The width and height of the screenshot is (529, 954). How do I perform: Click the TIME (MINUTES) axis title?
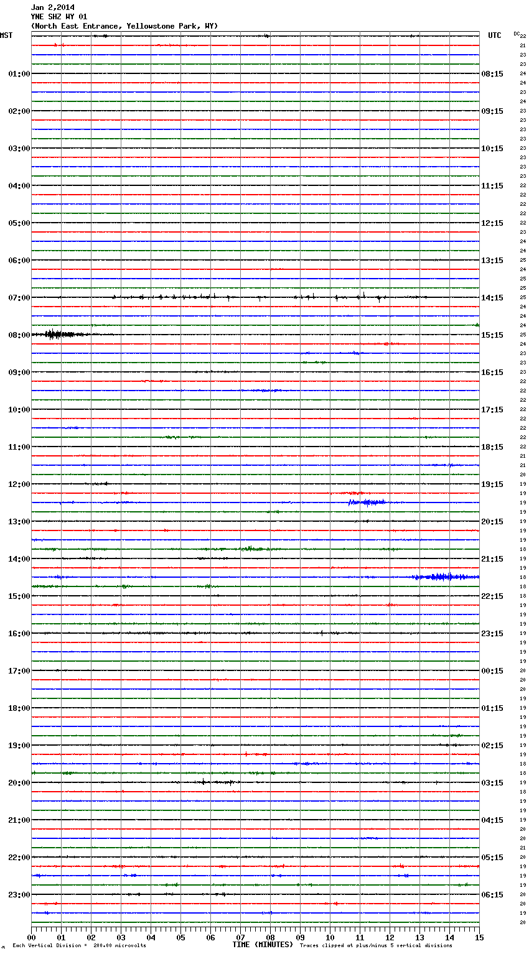[263, 945]
